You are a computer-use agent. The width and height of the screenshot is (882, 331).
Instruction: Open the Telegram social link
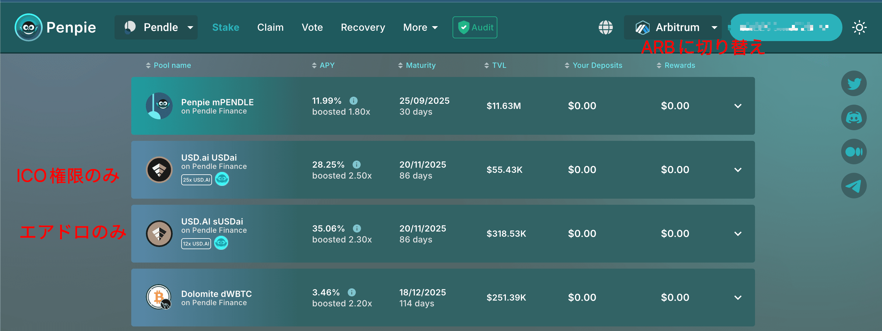(x=854, y=186)
